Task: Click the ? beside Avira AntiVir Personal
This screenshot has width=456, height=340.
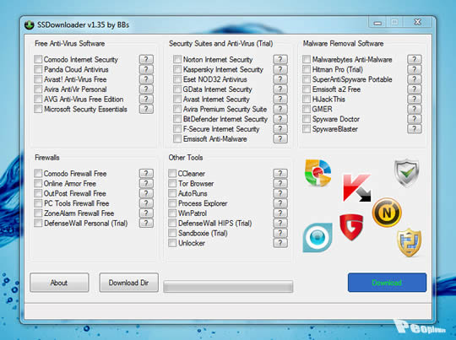Action: [146, 89]
